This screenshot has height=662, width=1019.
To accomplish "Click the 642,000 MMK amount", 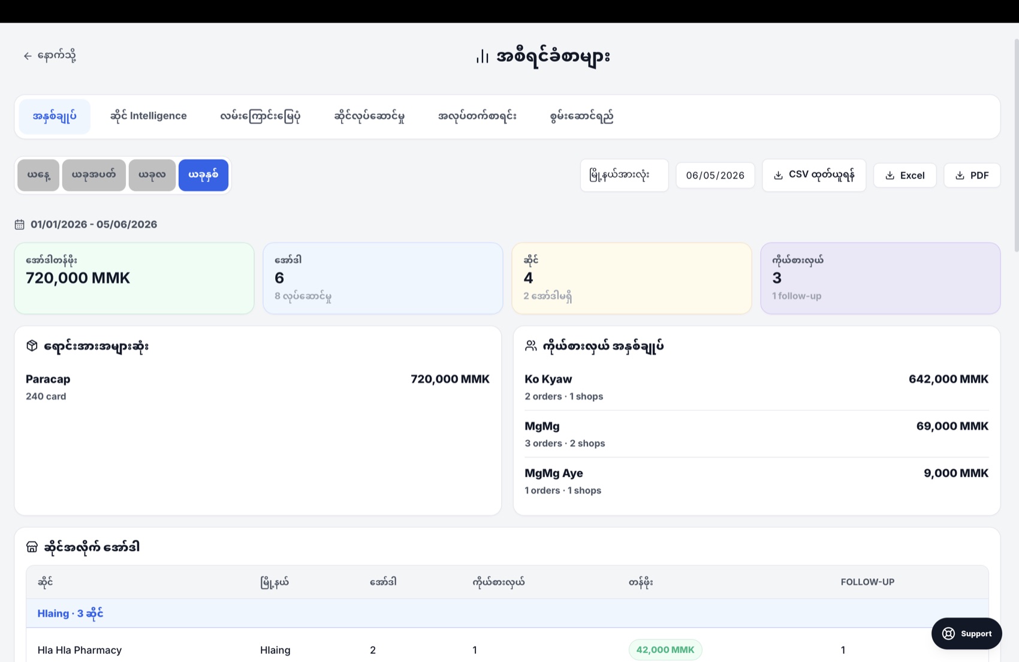I will [x=948, y=379].
